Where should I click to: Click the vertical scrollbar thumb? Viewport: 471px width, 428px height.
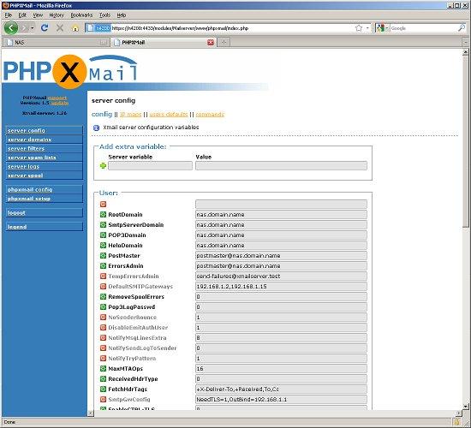coord(466,141)
